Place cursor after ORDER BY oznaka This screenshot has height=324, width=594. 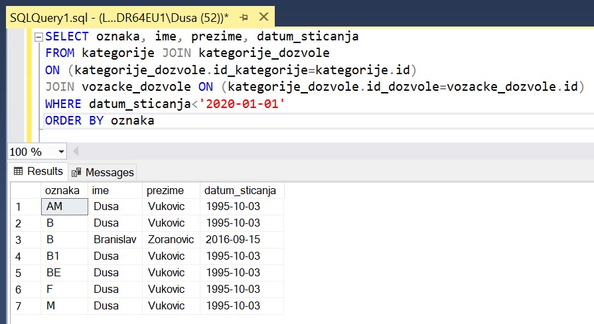(x=155, y=121)
